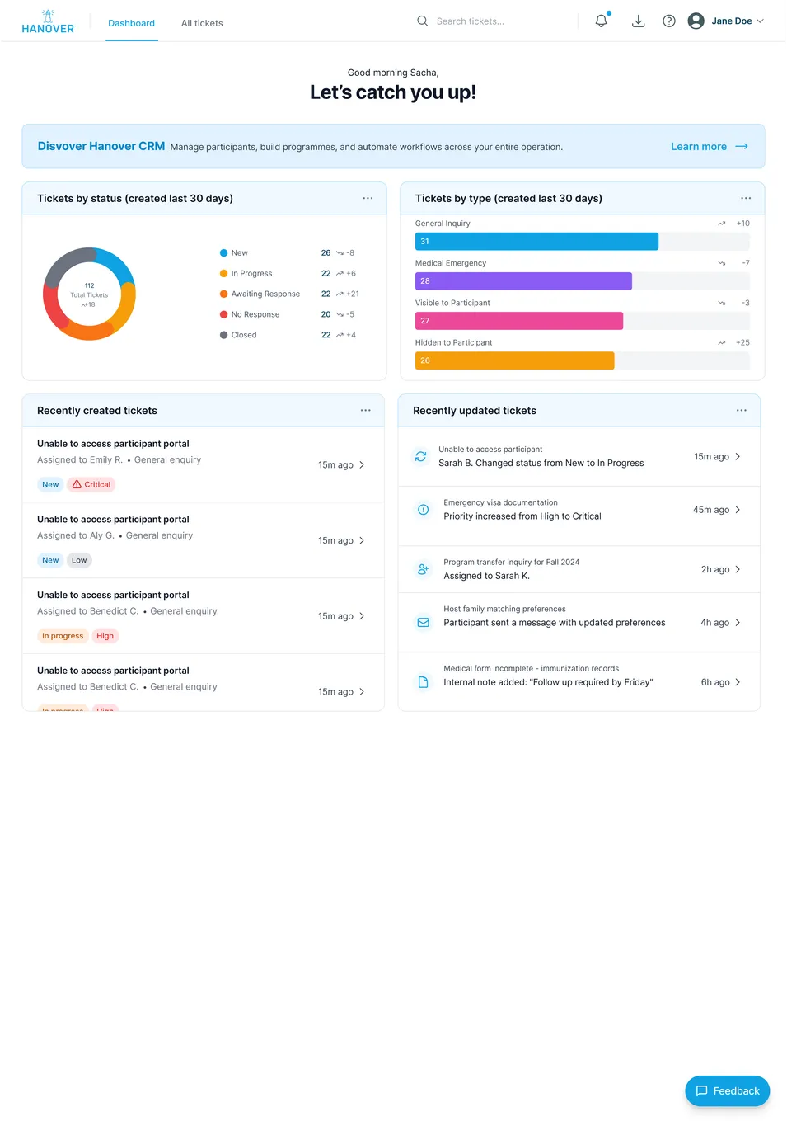Click the Hidden to Participant trend arrow

point(722,342)
